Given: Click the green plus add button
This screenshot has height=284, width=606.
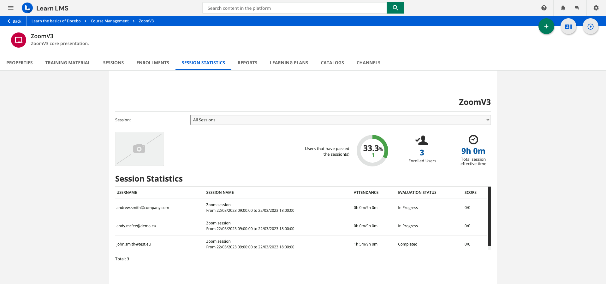Looking at the screenshot, I should 546,26.
